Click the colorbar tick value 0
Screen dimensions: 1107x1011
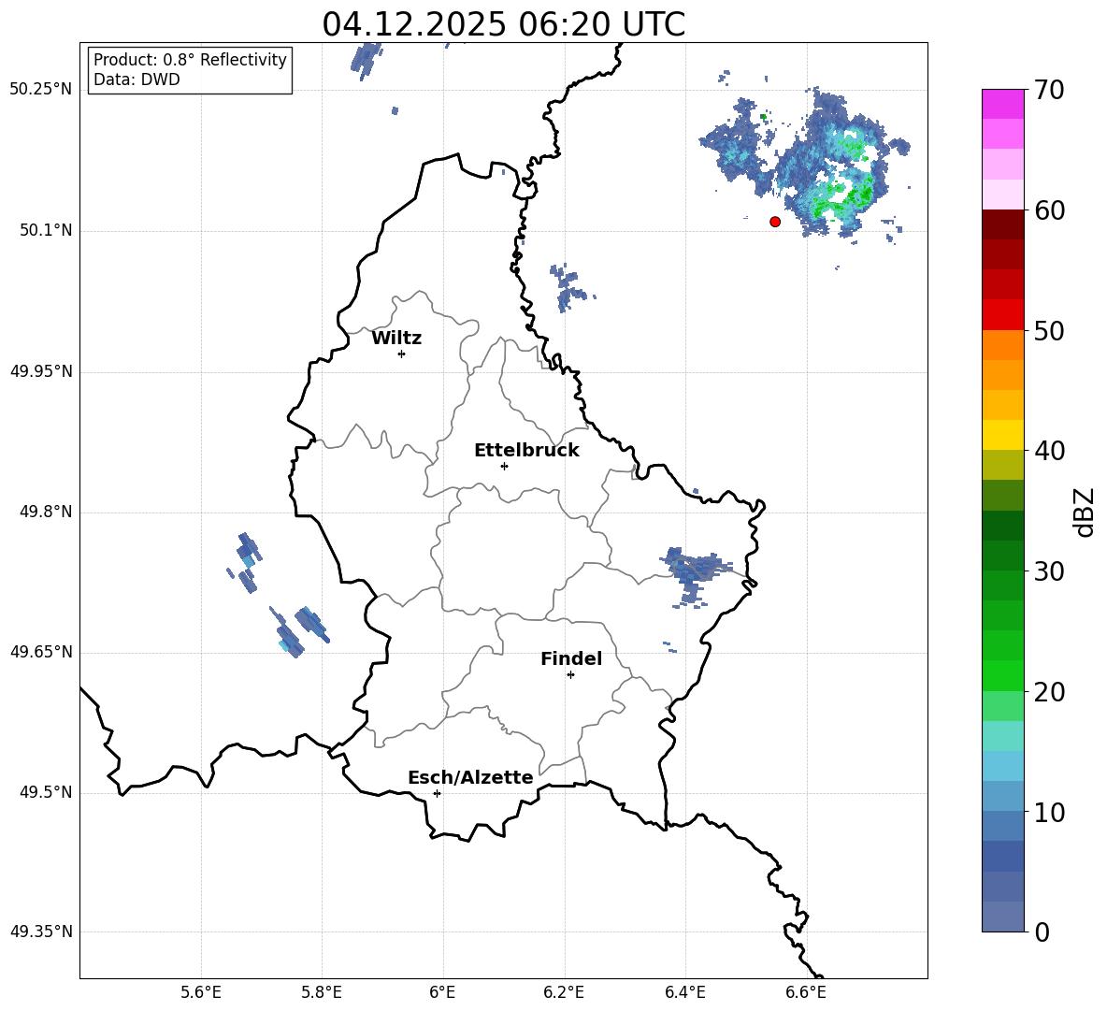point(1042,932)
